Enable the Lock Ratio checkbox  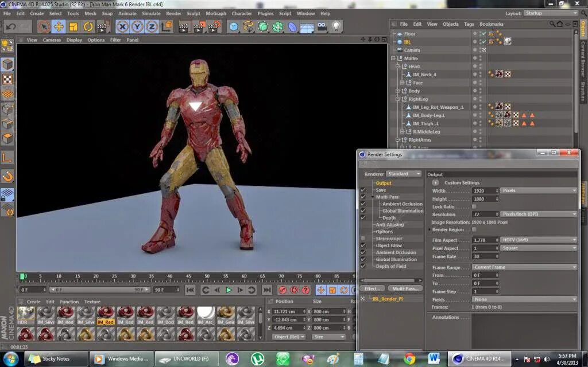(x=474, y=206)
